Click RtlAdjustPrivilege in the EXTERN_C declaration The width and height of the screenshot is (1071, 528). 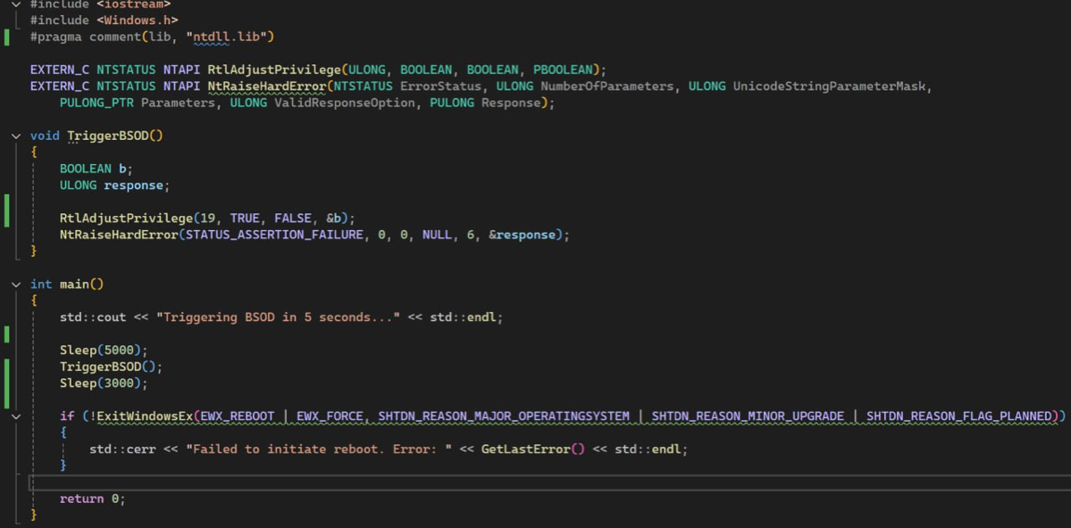point(275,70)
